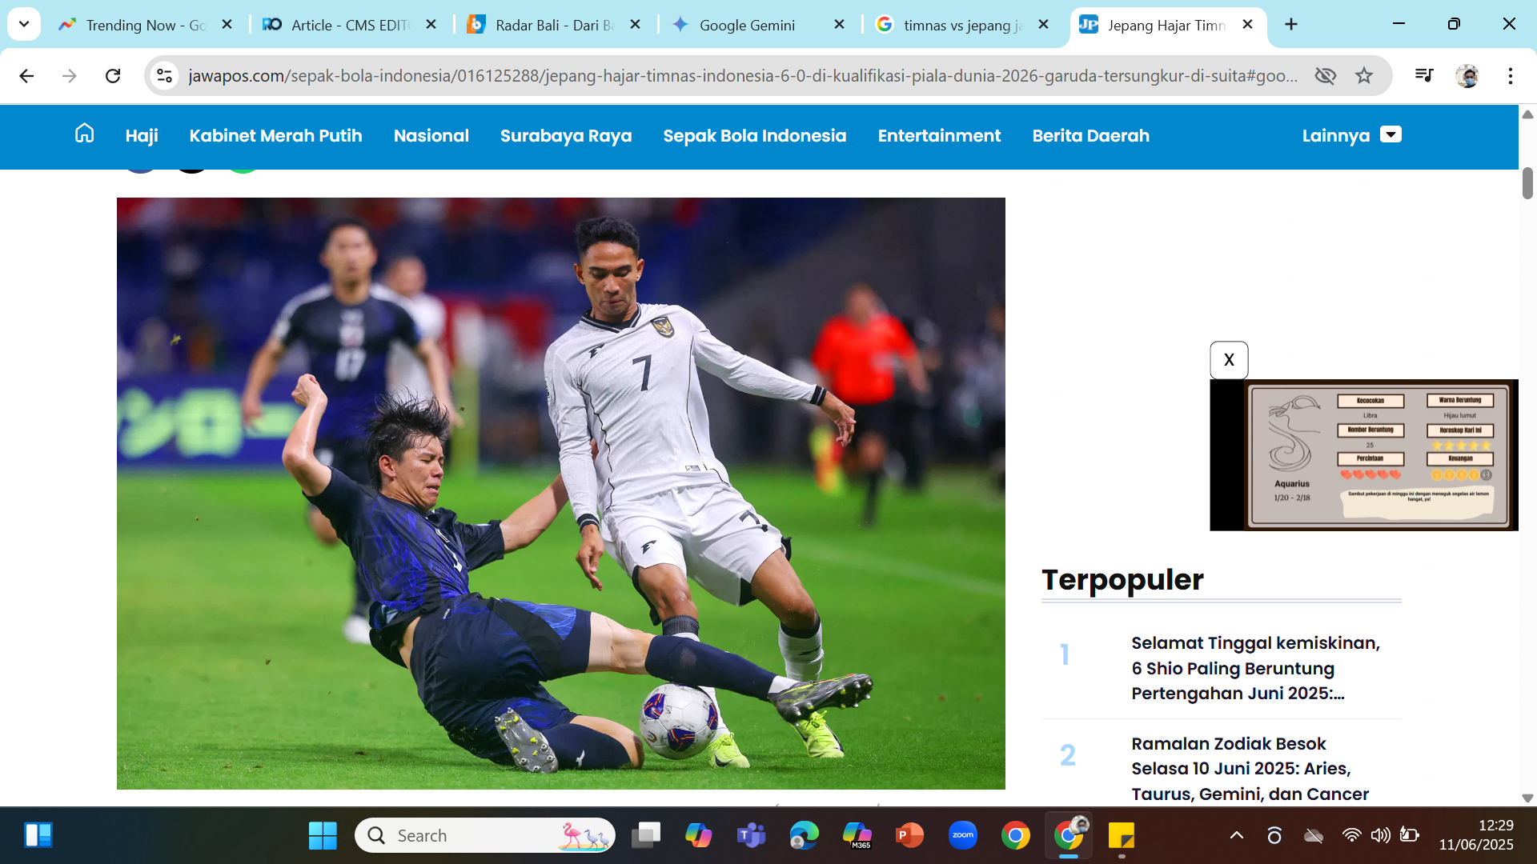Close the Jepang Hajar Timnas tab

pyautogui.click(x=1247, y=25)
